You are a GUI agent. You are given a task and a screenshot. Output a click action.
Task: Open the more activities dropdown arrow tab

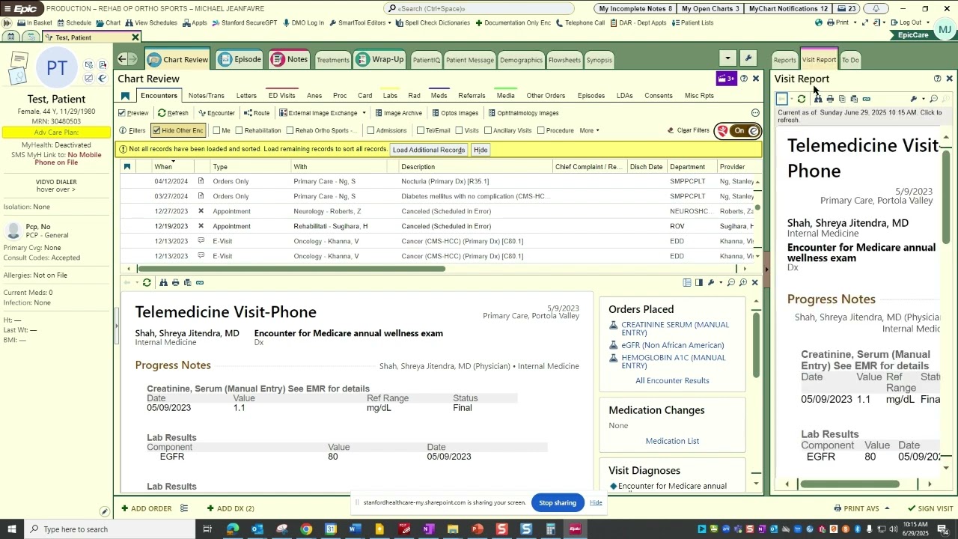(x=727, y=58)
